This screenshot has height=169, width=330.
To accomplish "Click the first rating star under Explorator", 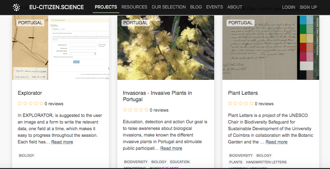I will coord(20,104).
